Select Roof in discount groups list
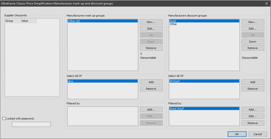Screen dimensions: 271x139 point(204,21)
